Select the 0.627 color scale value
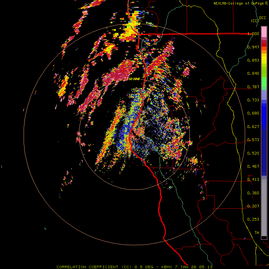This screenshot has height=269, width=269. [x=253, y=127]
